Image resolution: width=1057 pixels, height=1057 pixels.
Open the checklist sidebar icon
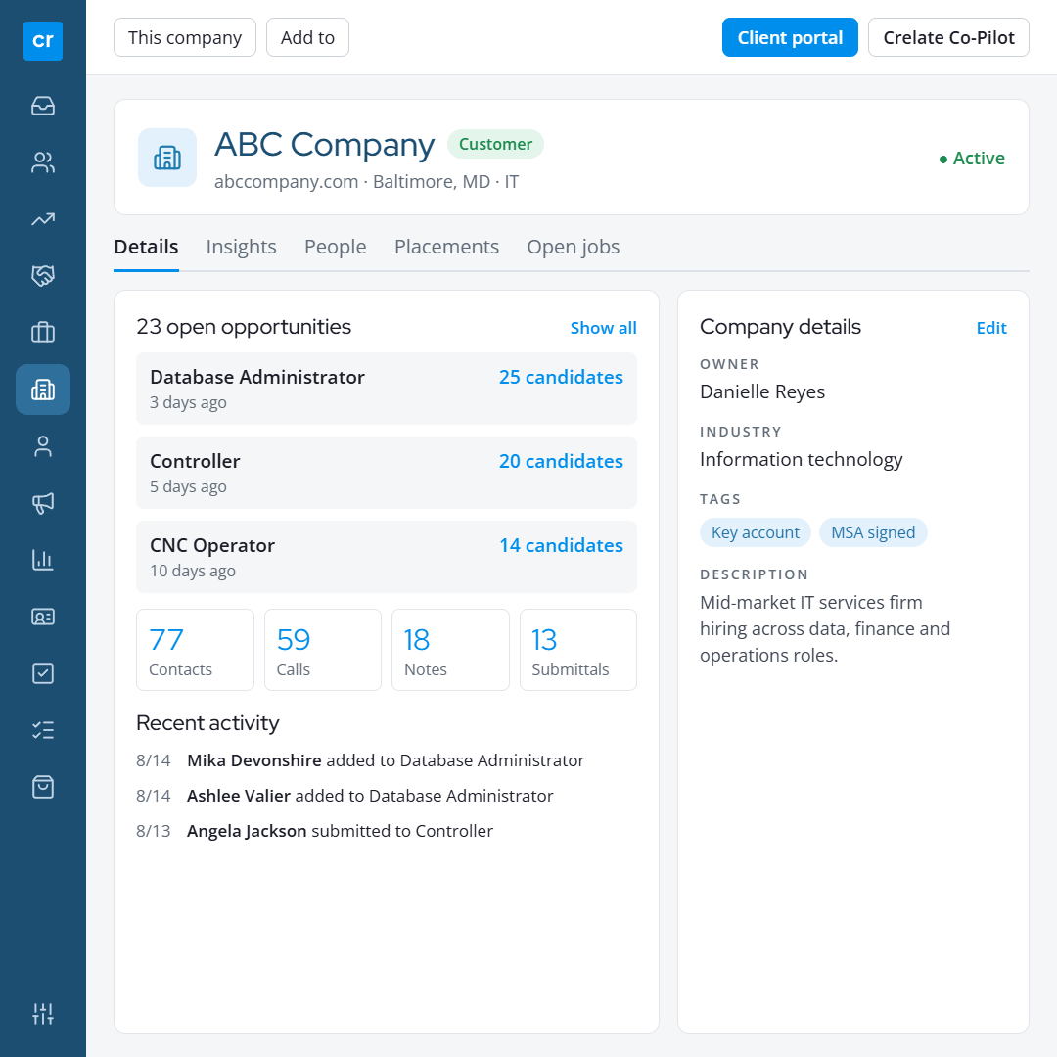42,730
